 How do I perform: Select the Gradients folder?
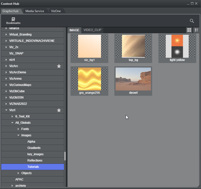pos(34,148)
